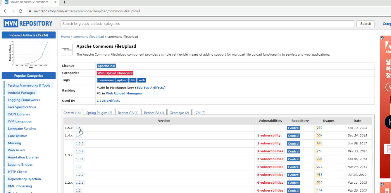Viewport: 391px width, 193px height.
Task: Open commons-fileupload group breadcrumb link
Action: click(89, 37)
